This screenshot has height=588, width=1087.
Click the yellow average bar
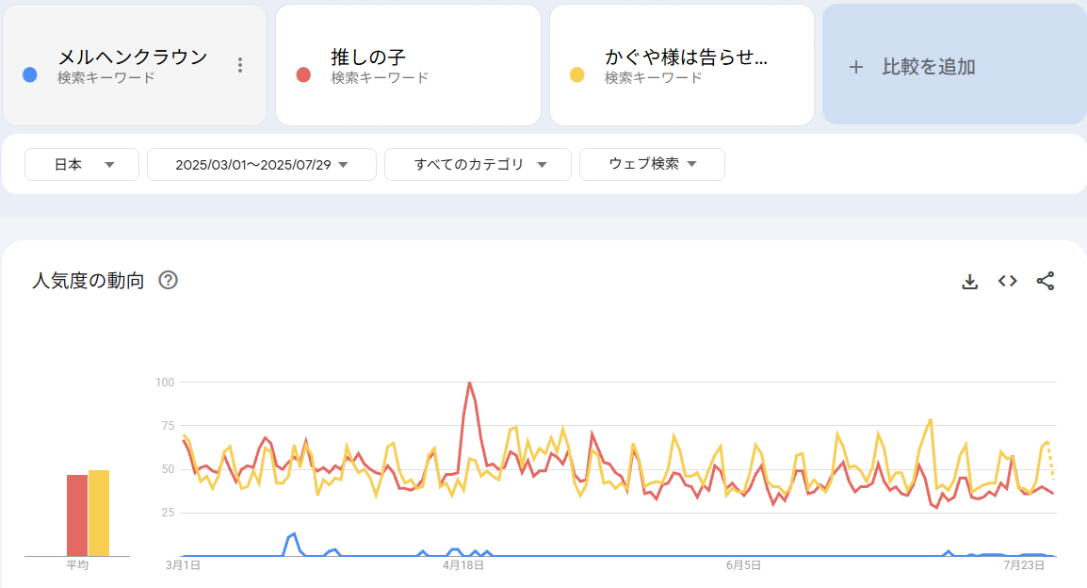[99, 514]
